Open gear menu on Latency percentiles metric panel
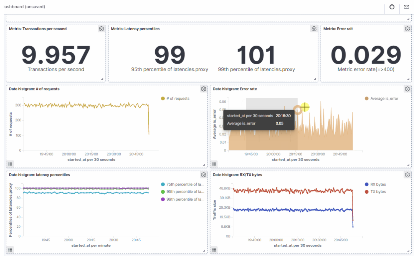This screenshot has height=256, width=414. click(314, 29)
